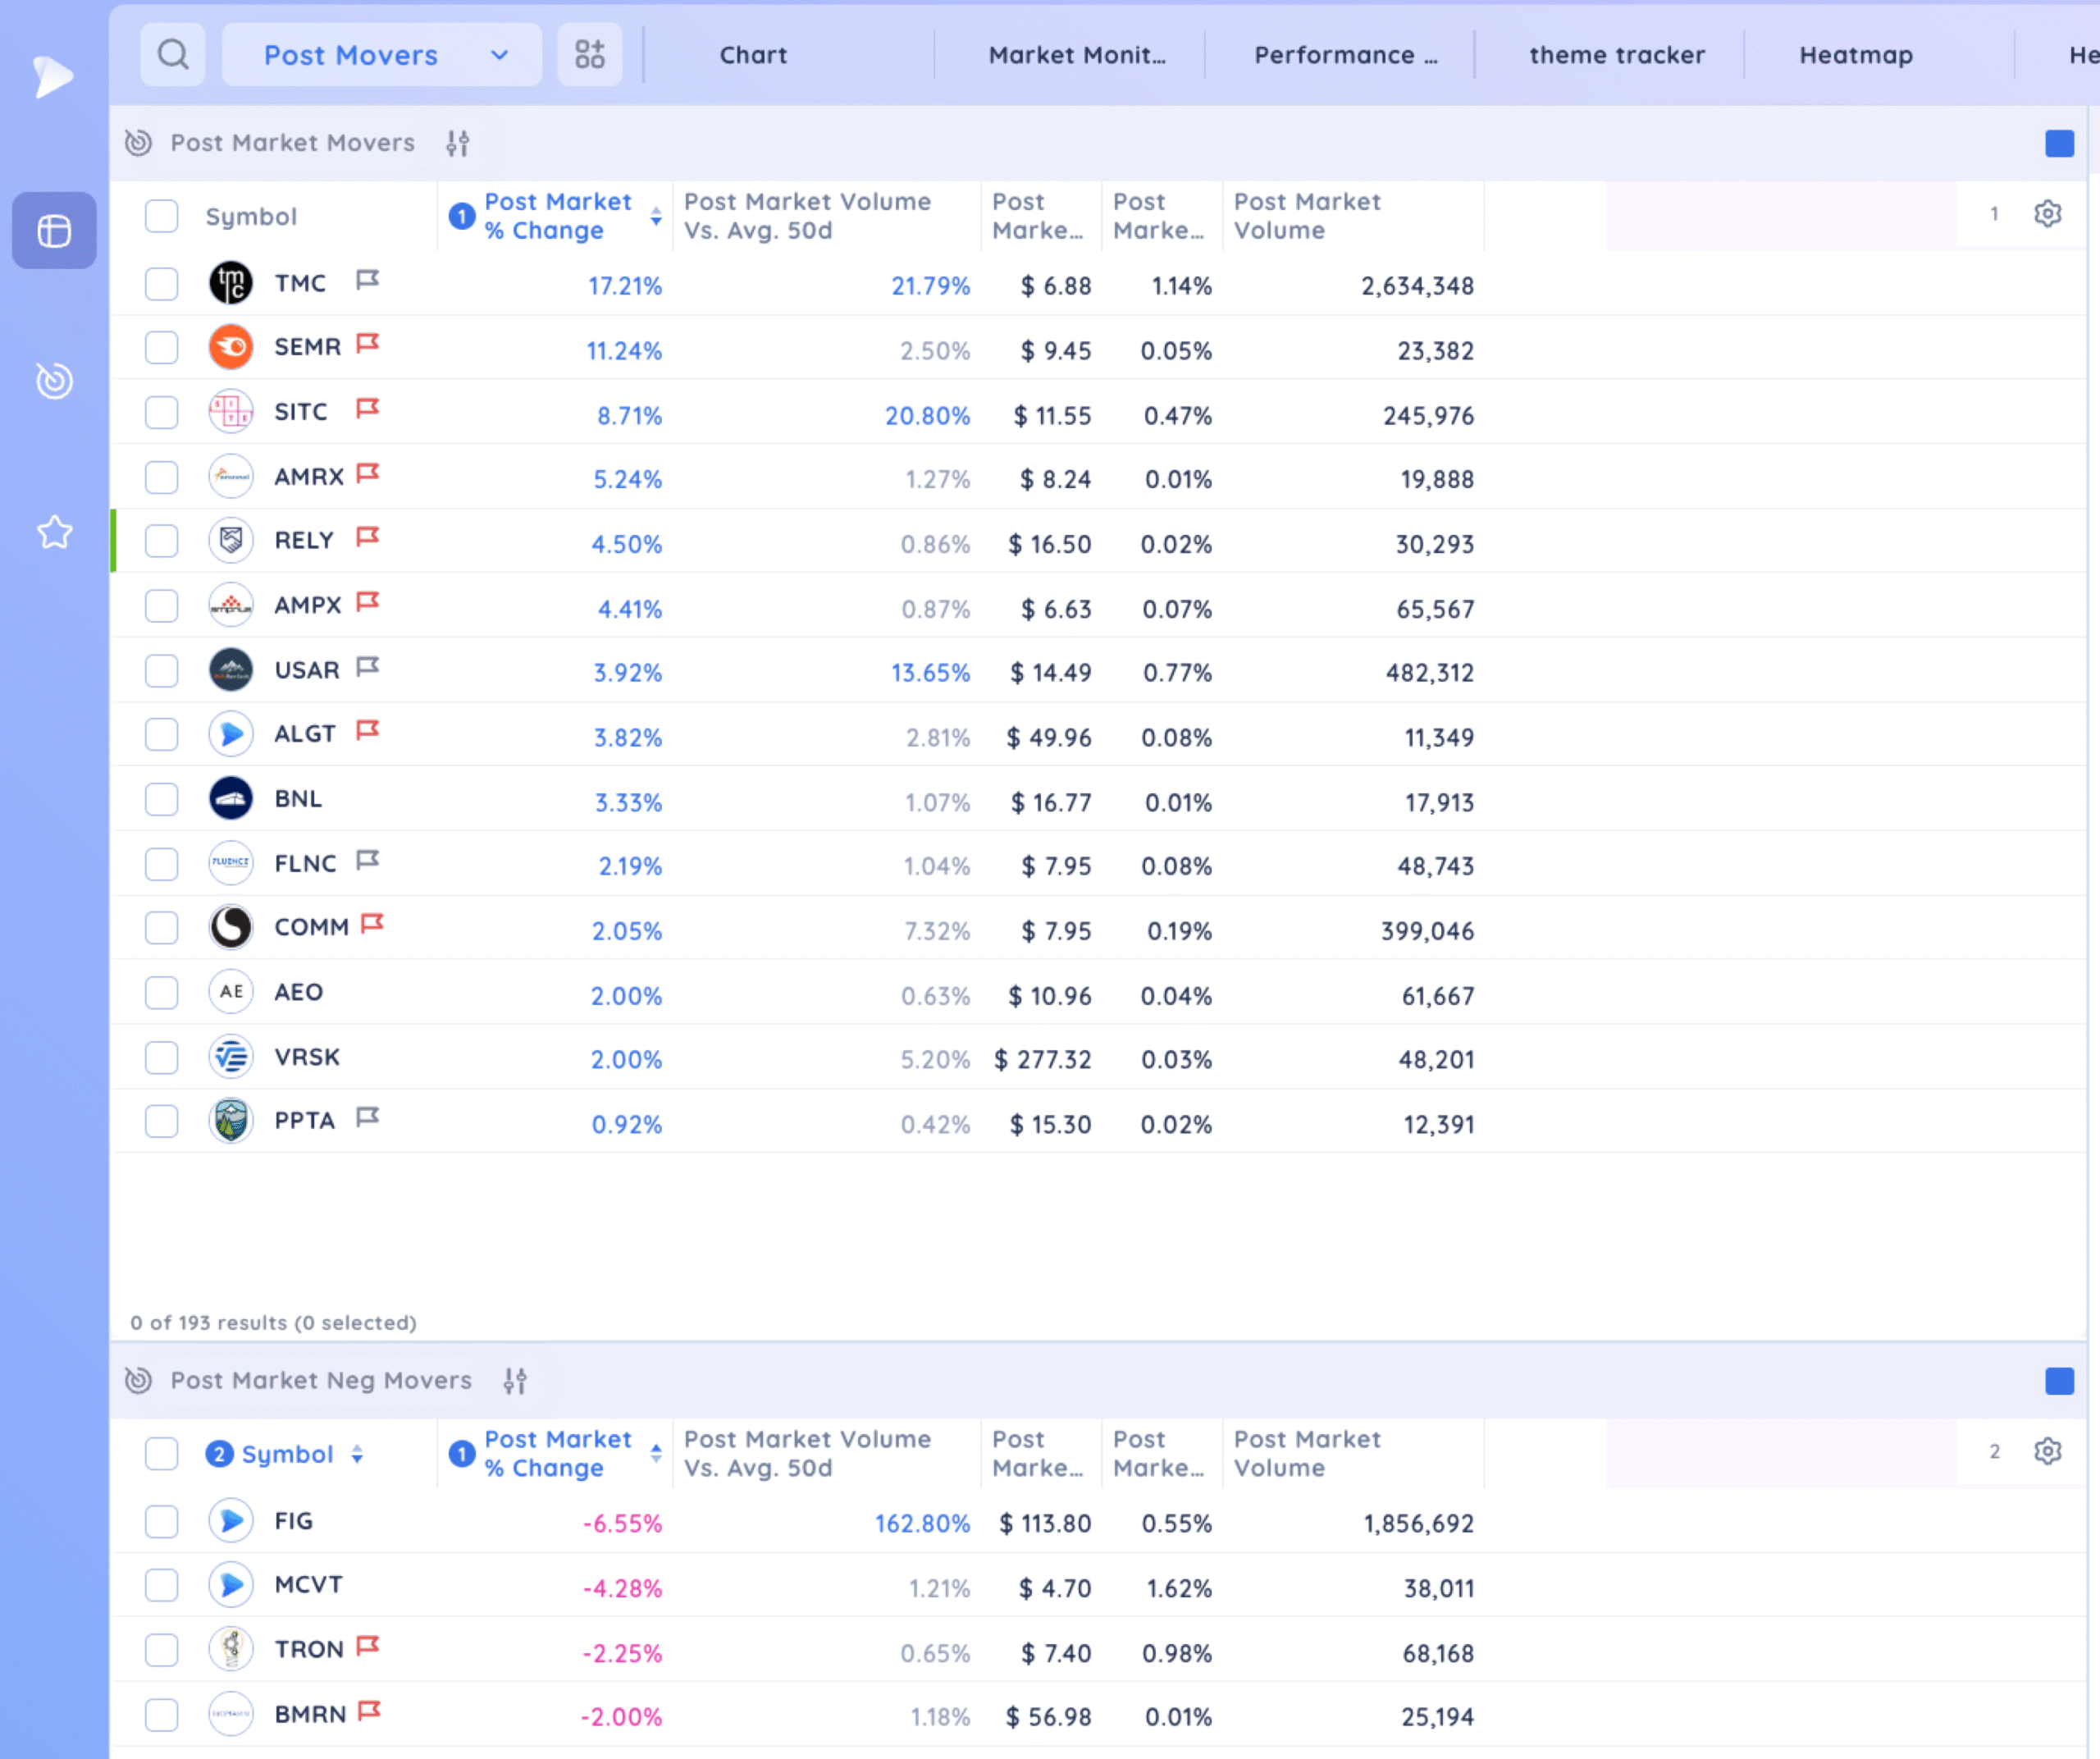Switch to the Heatmap tab

1855,55
